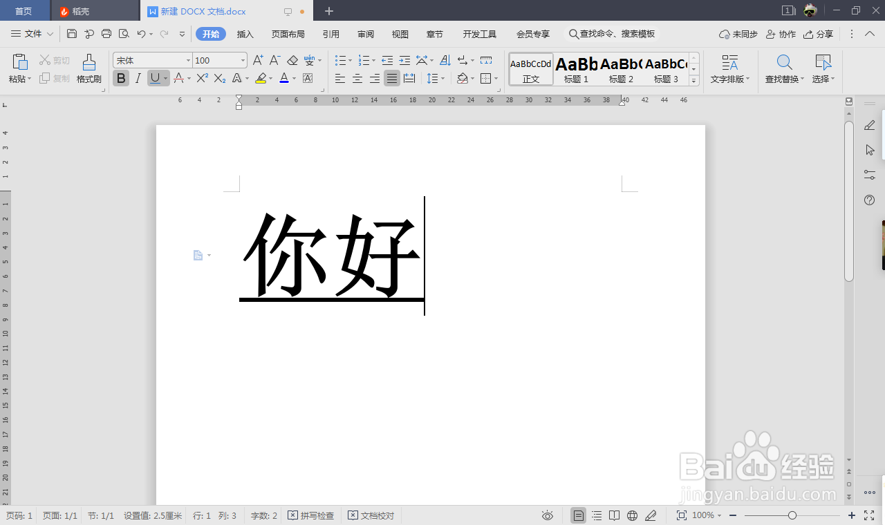Switch to reading view in status bar
This screenshot has width=885, height=525.
tap(614, 515)
